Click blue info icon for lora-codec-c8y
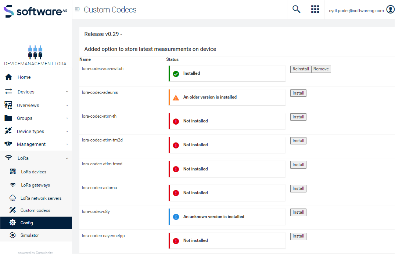 (176, 217)
